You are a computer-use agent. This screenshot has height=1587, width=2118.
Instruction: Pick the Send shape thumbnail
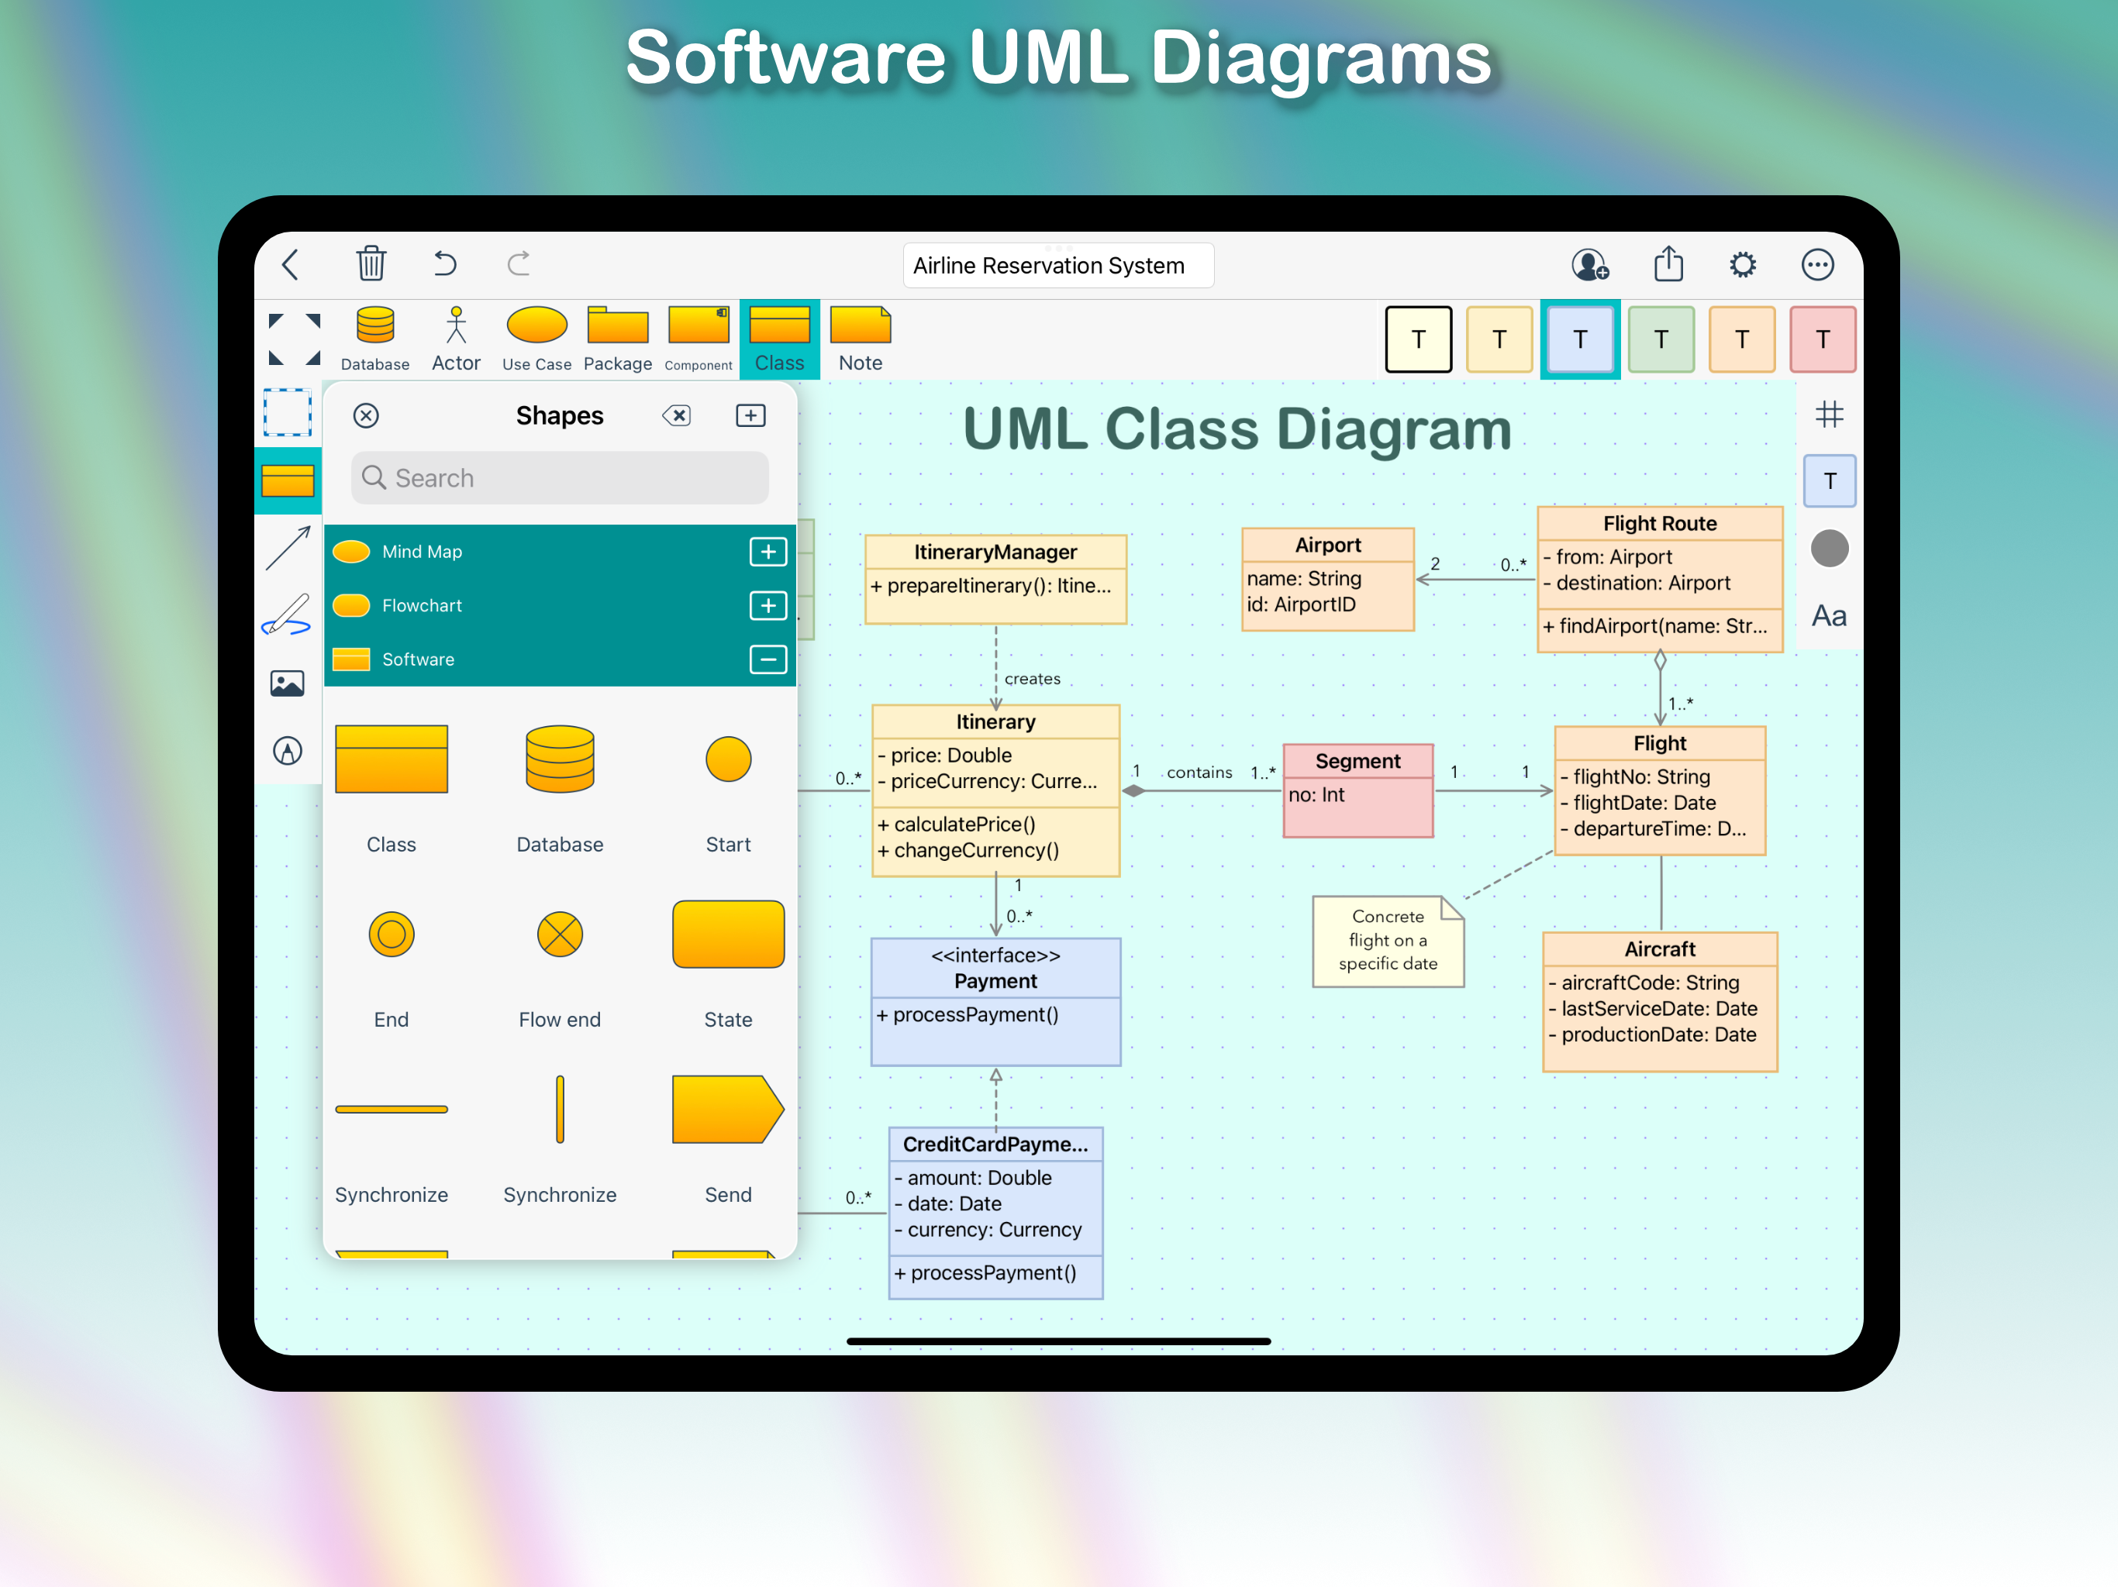coord(728,1110)
